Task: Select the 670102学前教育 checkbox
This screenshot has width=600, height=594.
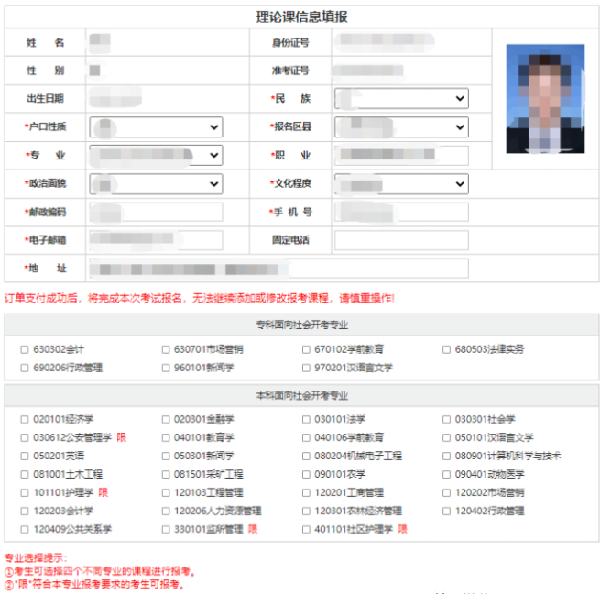Action: 306,349
